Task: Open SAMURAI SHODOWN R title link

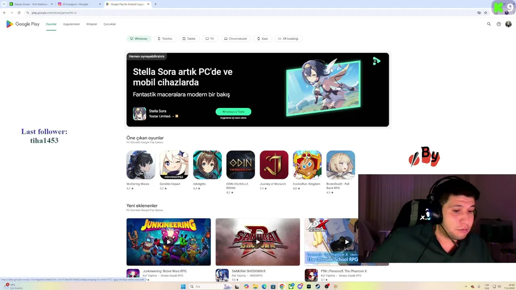Action: 248,271
